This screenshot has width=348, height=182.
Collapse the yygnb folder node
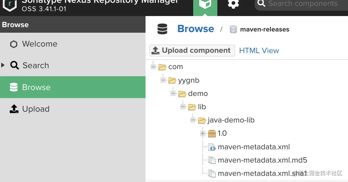(163, 80)
